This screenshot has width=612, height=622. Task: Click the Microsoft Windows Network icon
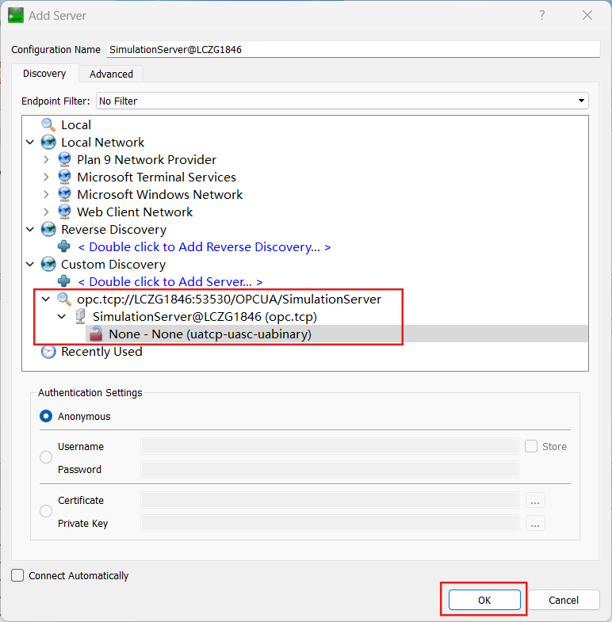coord(64,195)
